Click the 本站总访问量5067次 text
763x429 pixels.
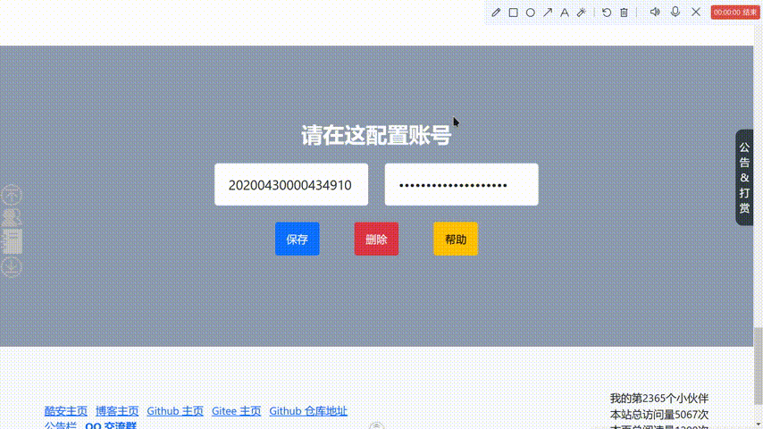[x=659, y=415]
